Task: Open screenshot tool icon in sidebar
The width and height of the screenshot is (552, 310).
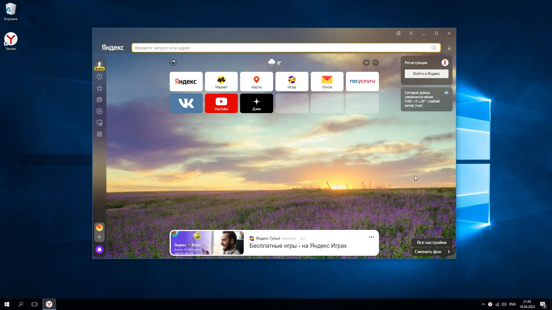Action: 99,123
